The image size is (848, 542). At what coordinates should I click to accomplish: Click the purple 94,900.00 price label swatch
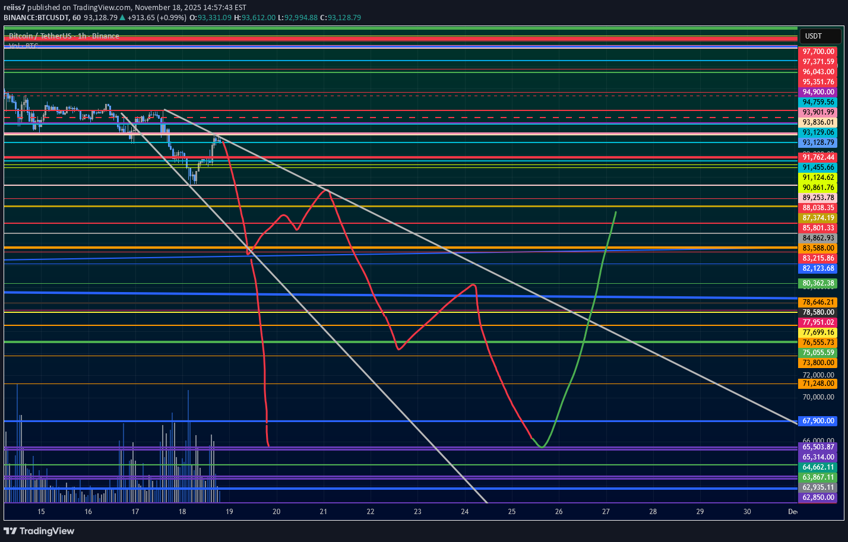coord(818,91)
